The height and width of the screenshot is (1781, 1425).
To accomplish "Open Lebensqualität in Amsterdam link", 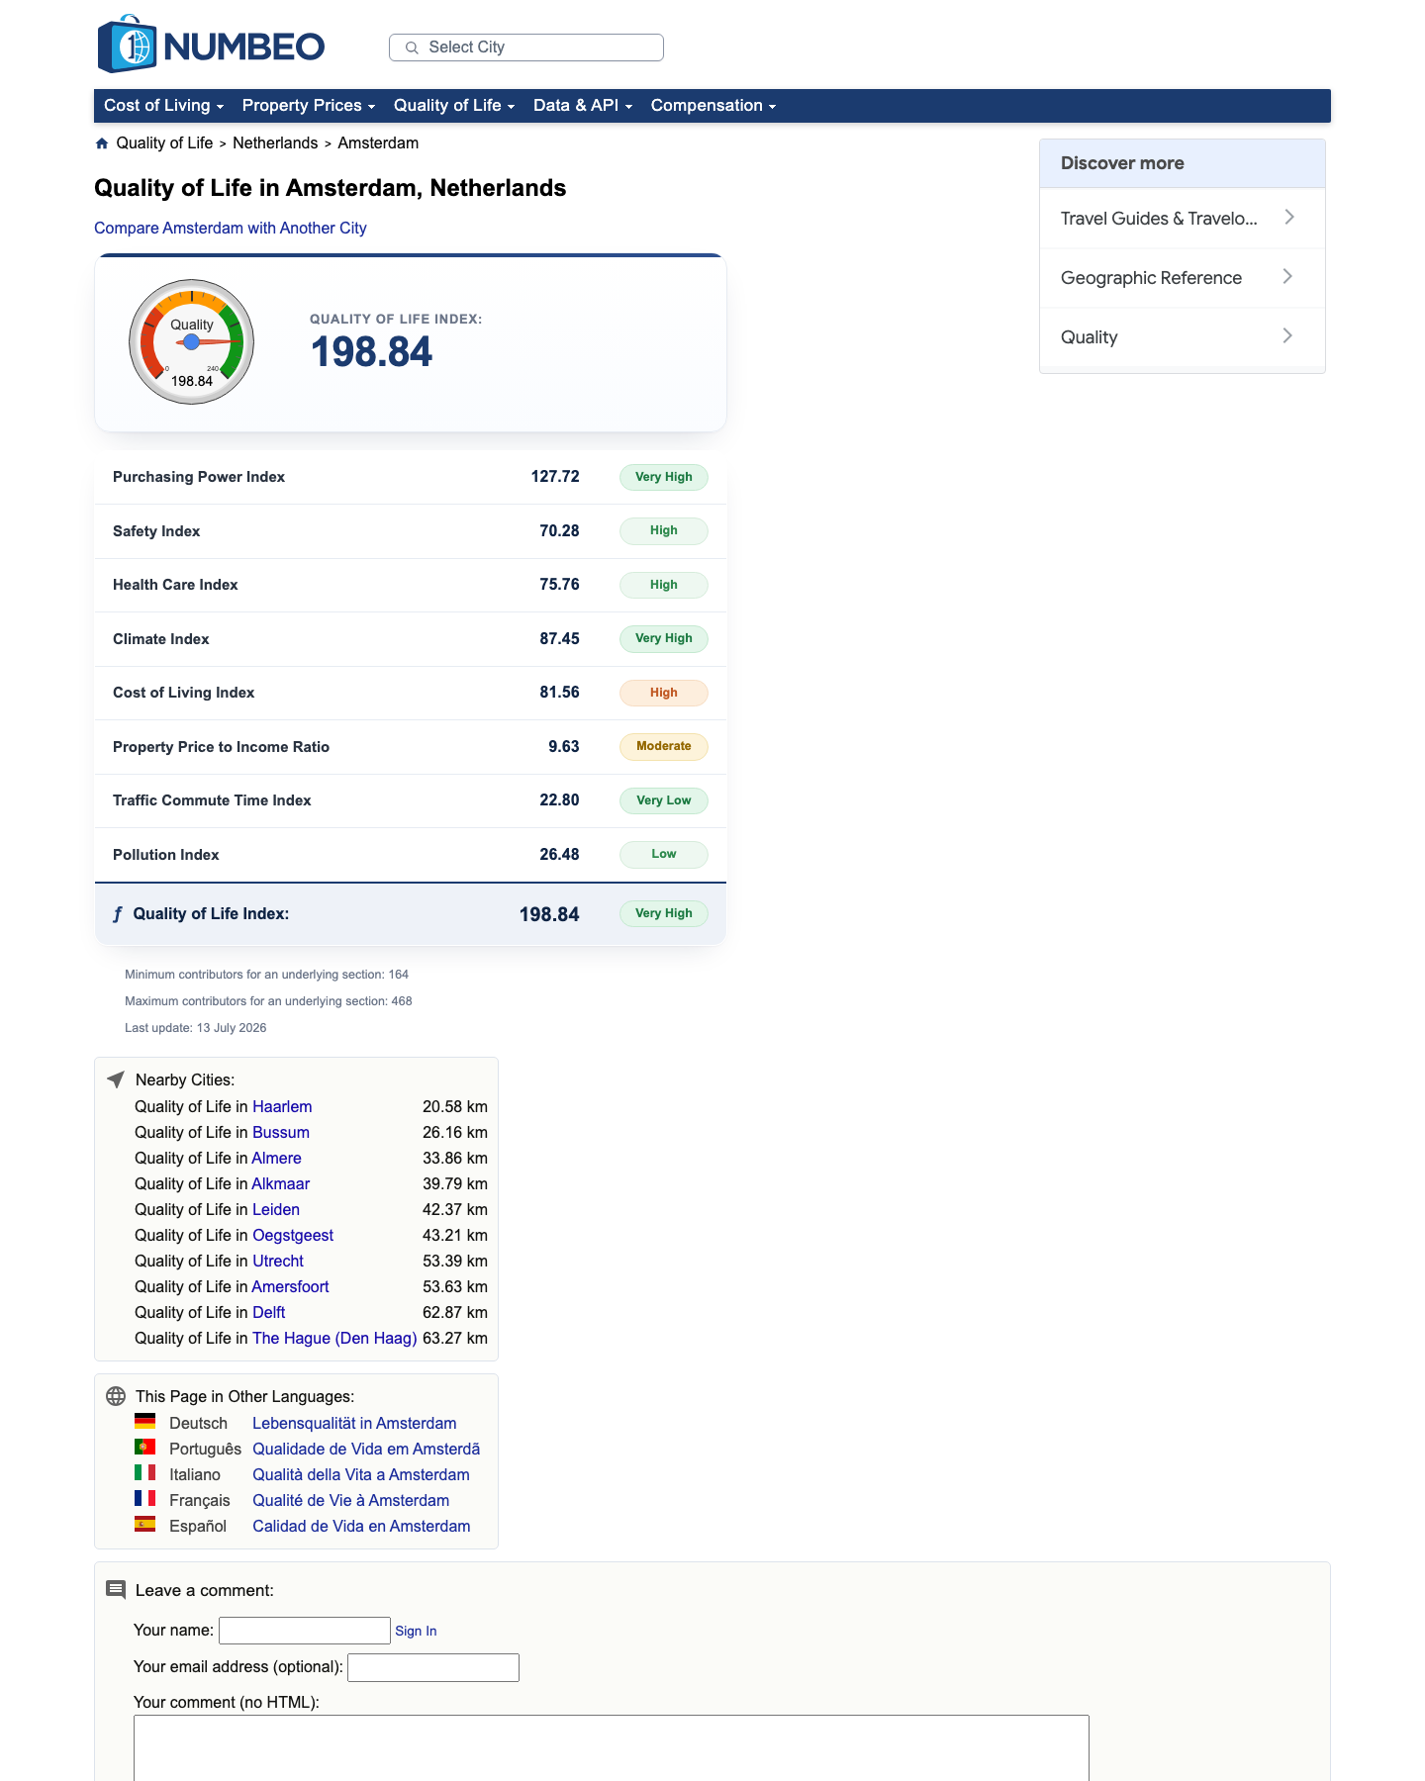I will tap(354, 1423).
